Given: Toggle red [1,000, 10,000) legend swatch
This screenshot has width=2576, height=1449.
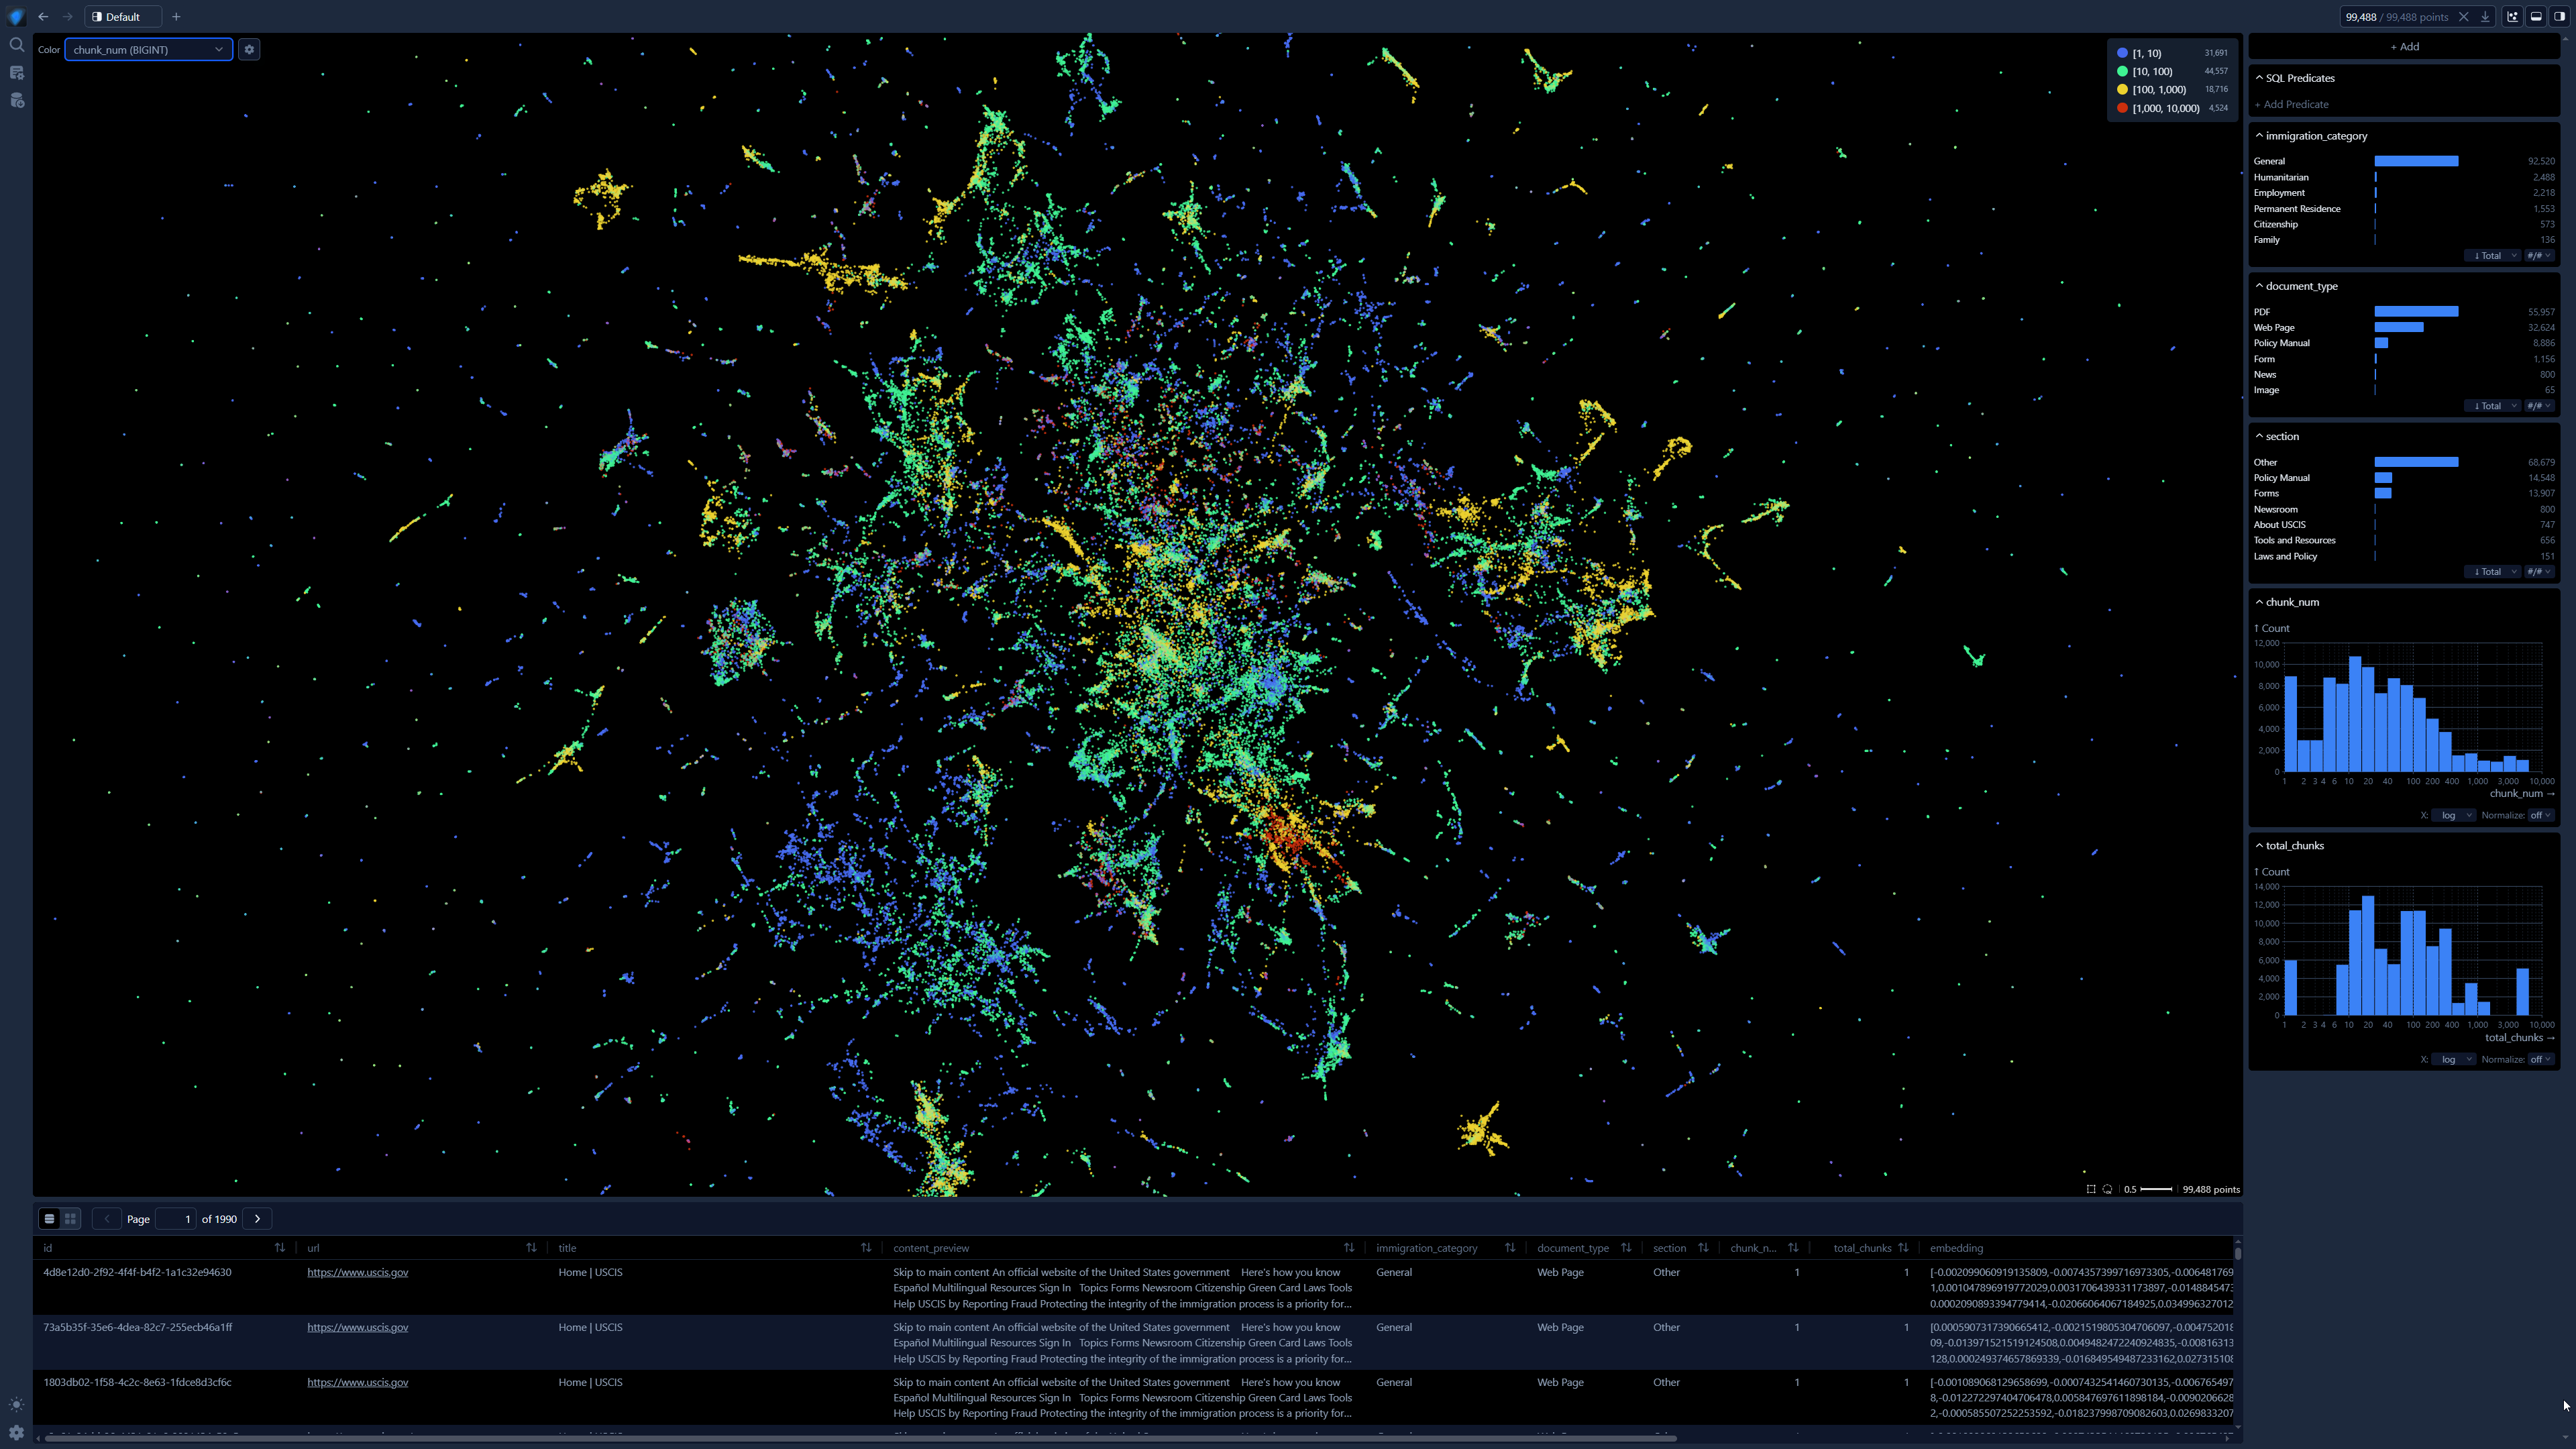Looking at the screenshot, I should click(2122, 108).
